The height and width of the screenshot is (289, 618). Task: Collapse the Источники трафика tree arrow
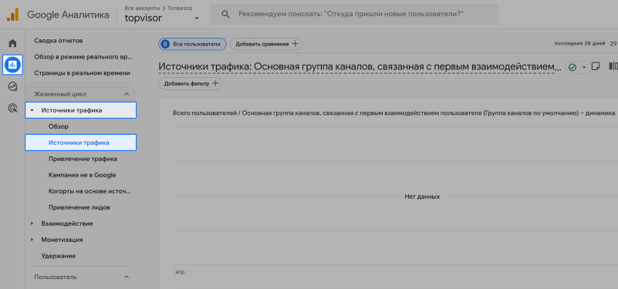(32, 111)
